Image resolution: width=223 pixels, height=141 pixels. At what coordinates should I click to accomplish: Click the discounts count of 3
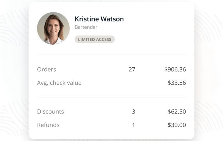click(134, 112)
